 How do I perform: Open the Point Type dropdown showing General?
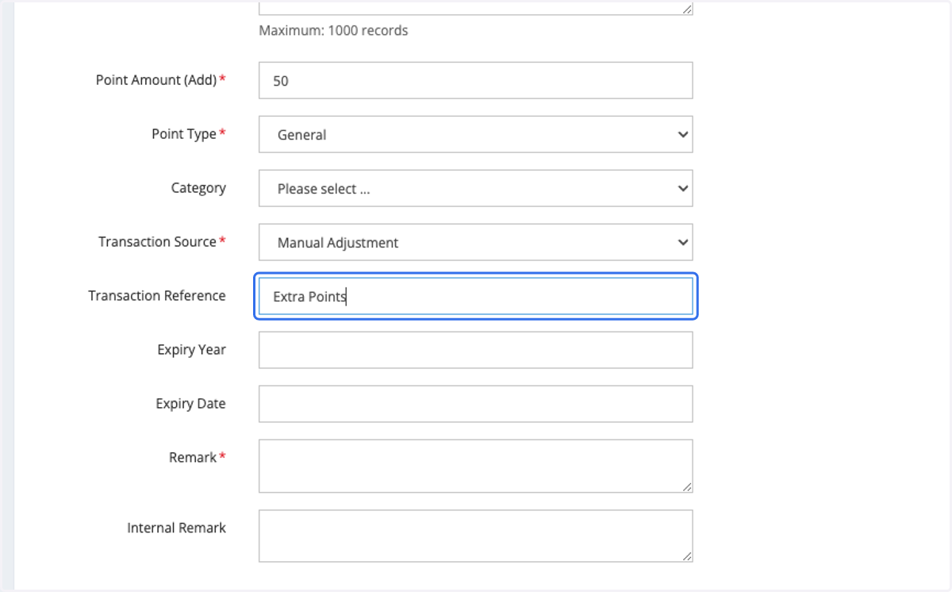coord(475,134)
